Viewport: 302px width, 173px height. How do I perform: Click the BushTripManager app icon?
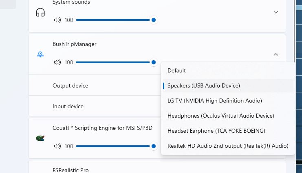coord(40,54)
